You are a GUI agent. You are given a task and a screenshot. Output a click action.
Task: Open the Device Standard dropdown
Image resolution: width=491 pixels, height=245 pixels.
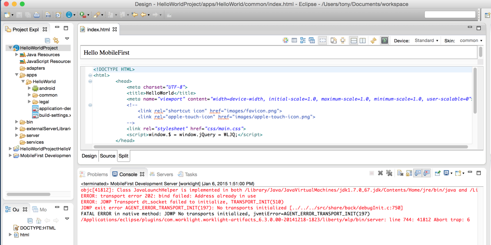click(x=426, y=40)
